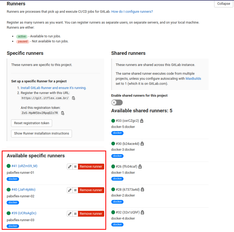Collapse the Runners section

click(x=223, y=4)
